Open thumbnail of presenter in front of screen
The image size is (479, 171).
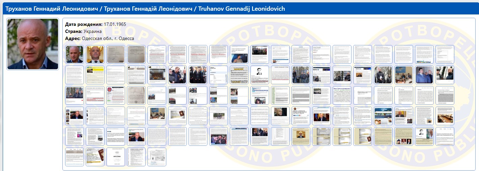239,54
